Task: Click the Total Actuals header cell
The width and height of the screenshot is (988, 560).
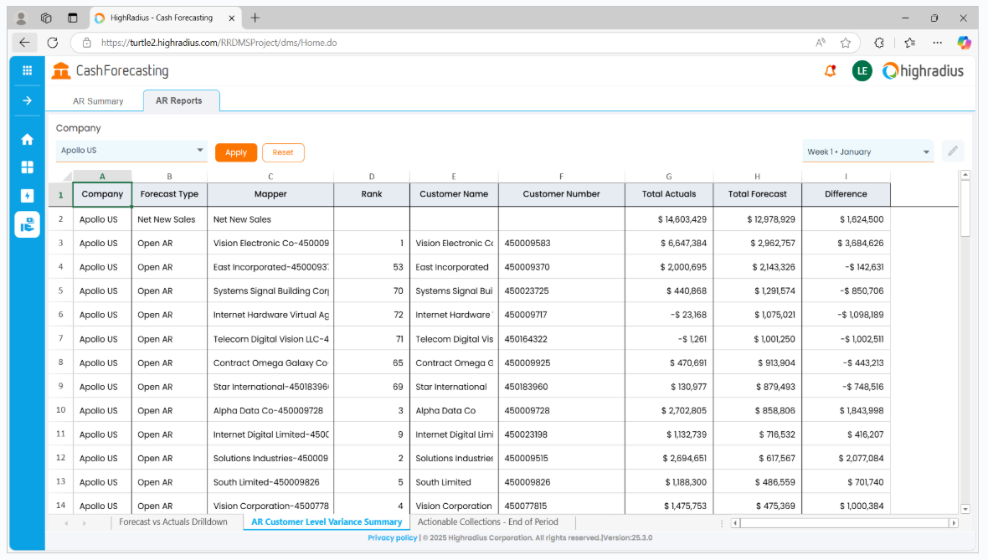Action: pyautogui.click(x=668, y=194)
